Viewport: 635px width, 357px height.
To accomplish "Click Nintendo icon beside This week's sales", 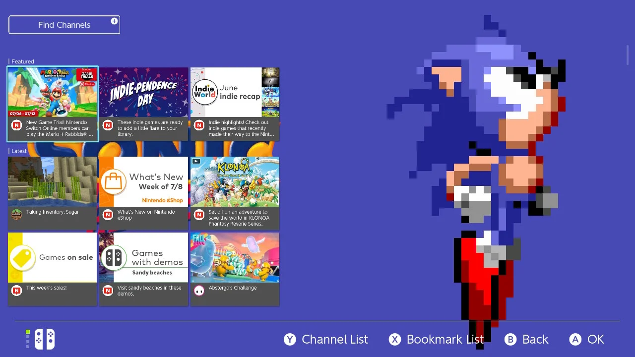I will pyautogui.click(x=16, y=290).
